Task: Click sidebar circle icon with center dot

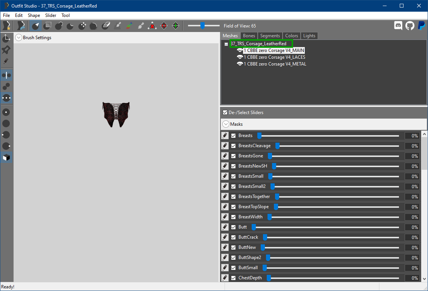Action: 6,112
